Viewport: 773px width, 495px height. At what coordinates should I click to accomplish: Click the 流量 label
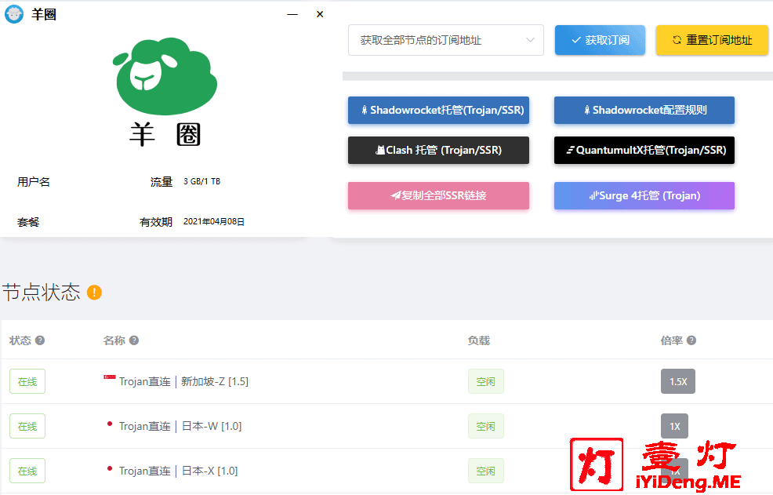click(x=161, y=182)
